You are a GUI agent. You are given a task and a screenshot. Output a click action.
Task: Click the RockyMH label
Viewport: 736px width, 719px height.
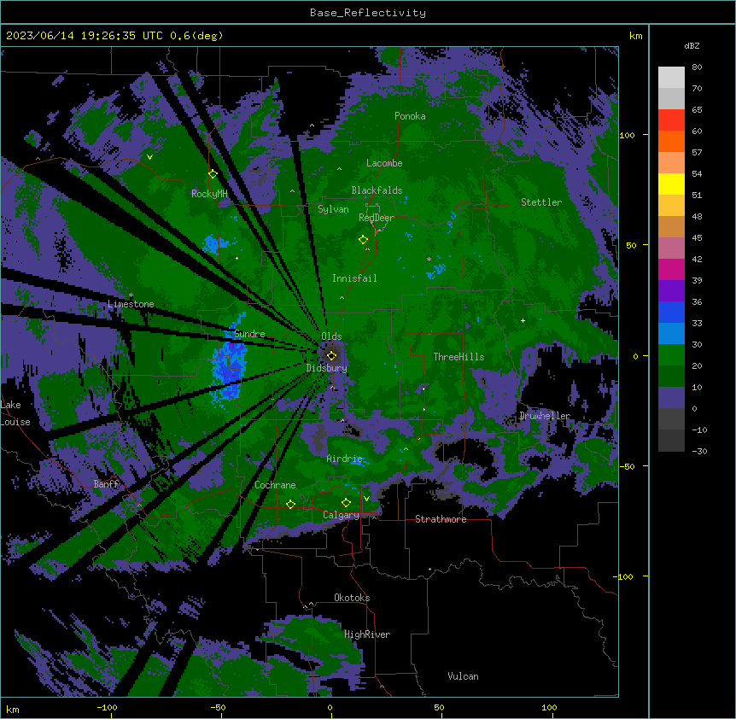point(209,194)
